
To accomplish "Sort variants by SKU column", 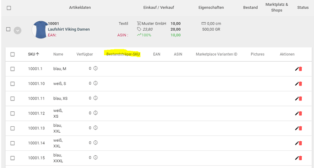I will pyautogui.click(x=33, y=54).
